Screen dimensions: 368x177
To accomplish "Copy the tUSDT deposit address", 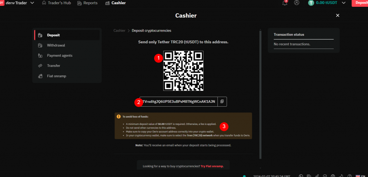I will click(222, 102).
